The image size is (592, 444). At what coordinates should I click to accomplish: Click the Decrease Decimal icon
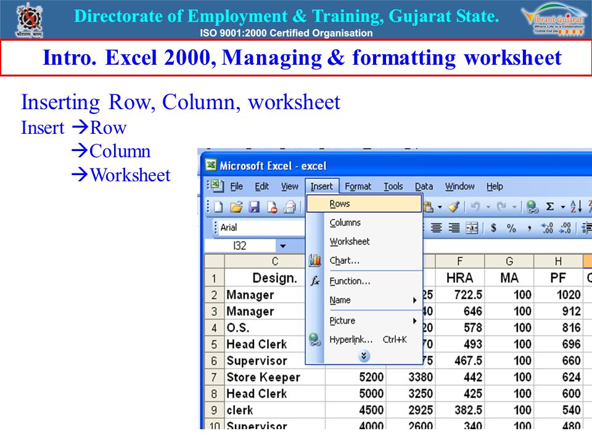point(565,228)
